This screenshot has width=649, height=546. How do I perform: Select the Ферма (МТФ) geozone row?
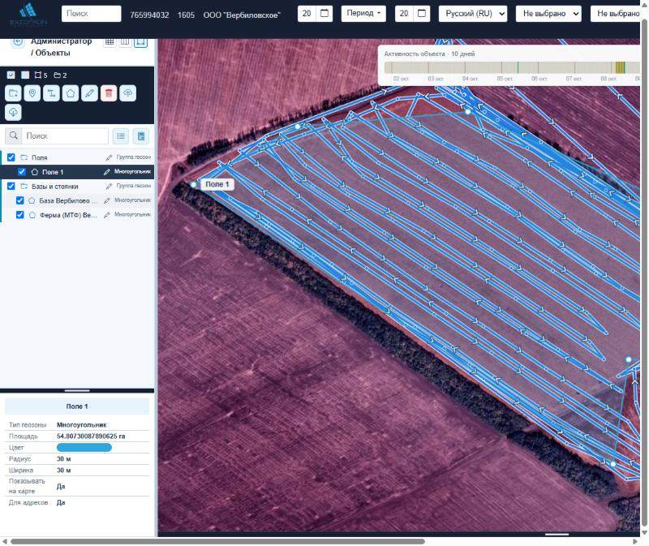(78, 215)
